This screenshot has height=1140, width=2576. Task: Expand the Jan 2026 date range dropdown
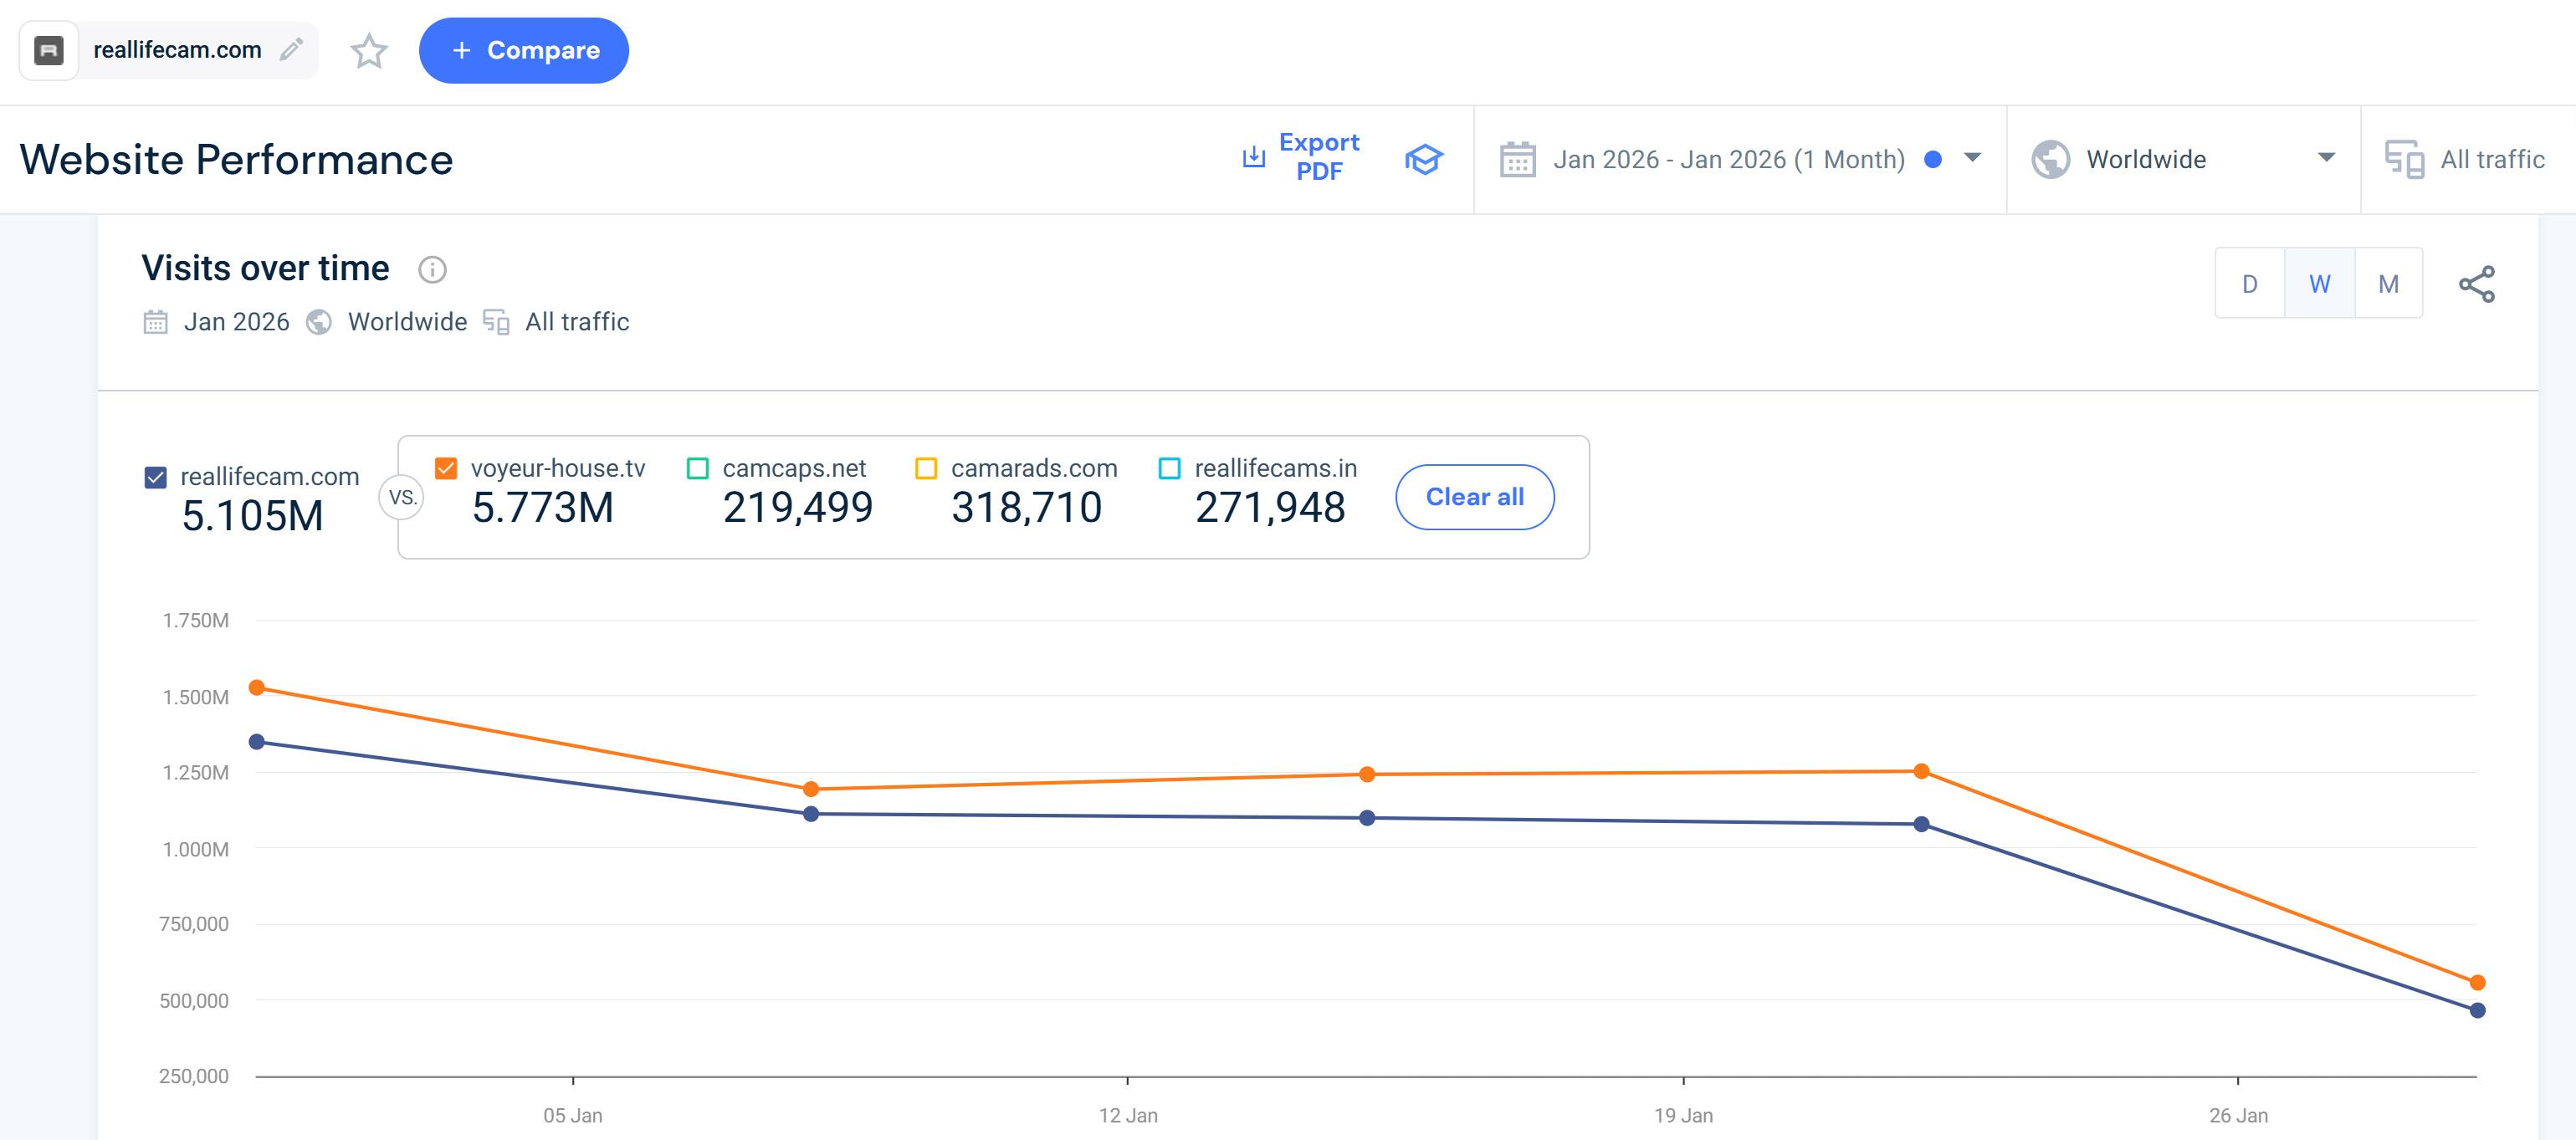[1972, 158]
